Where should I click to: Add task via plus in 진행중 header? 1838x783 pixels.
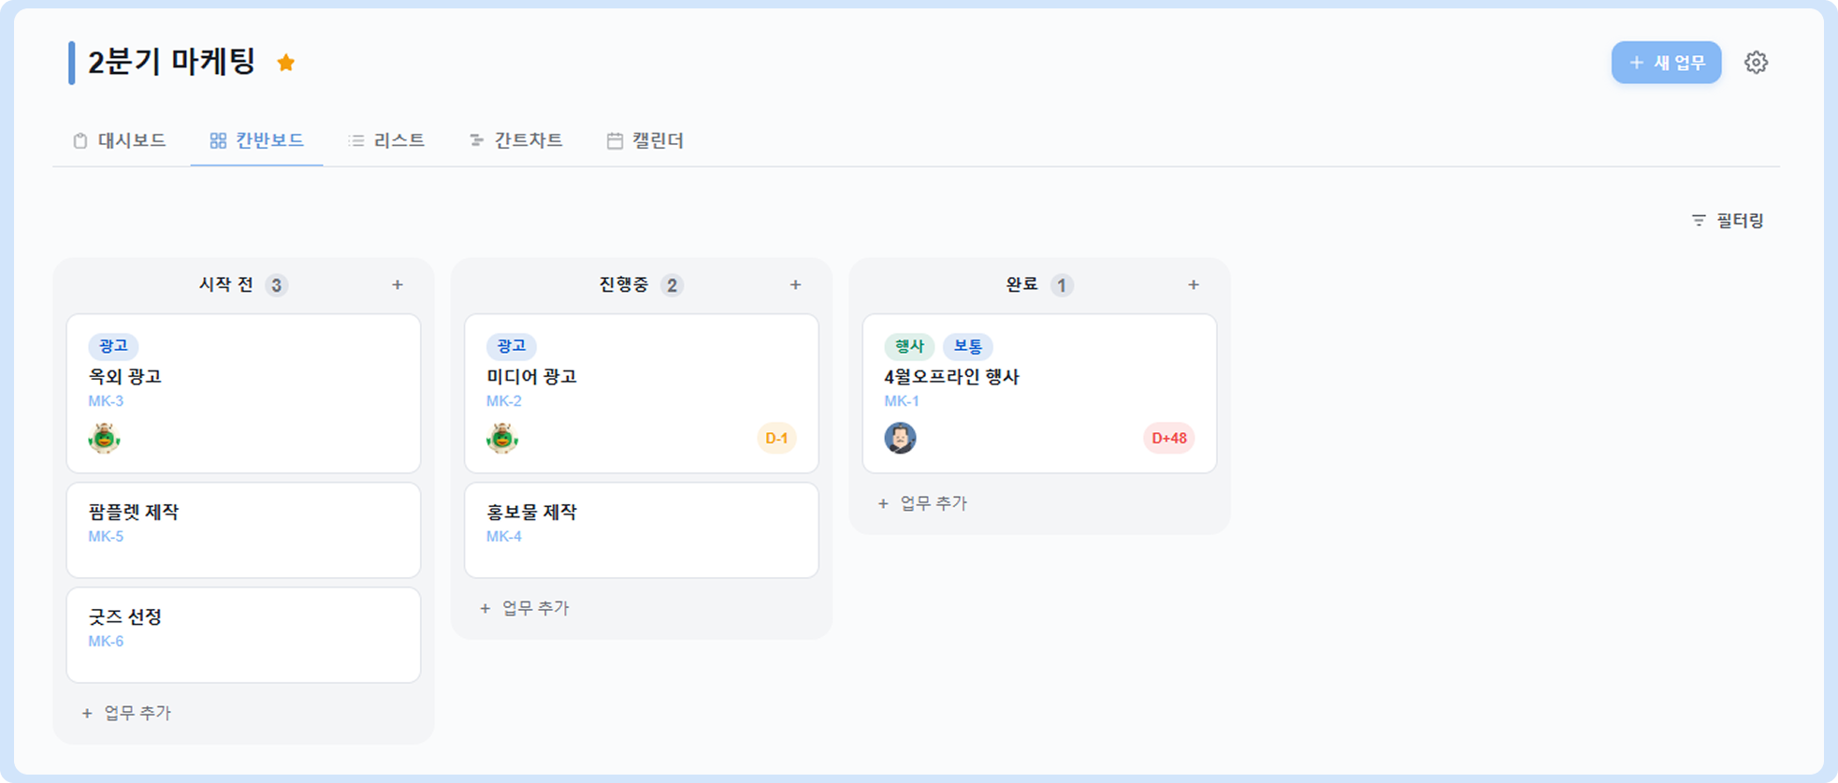[x=795, y=284]
